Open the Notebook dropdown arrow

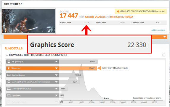56,95
